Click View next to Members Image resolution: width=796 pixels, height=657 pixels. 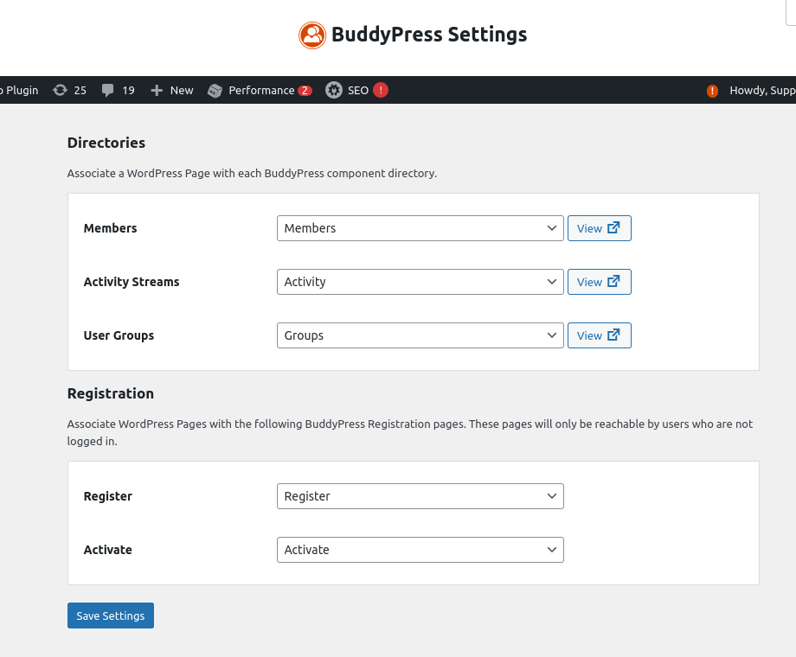pos(599,228)
